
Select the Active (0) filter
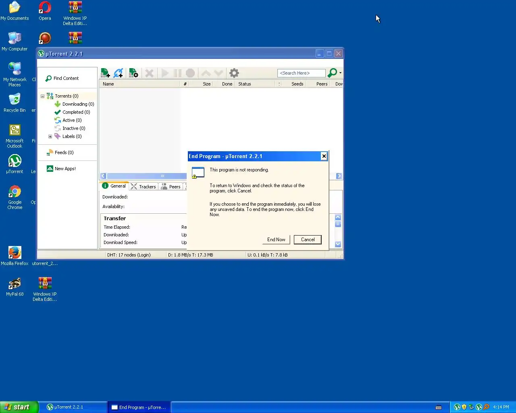(x=72, y=120)
